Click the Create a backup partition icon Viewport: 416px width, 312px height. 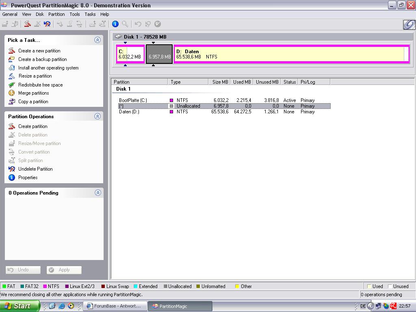pos(12,59)
